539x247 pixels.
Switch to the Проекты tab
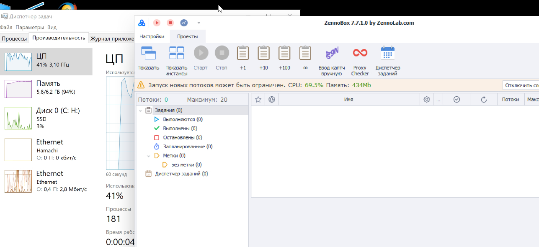188,36
